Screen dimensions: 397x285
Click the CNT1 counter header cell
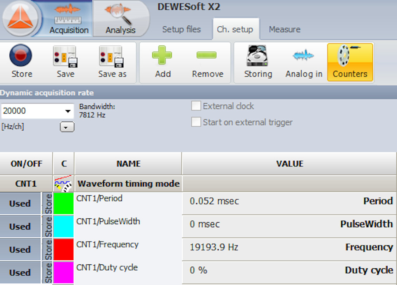[x=26, y=183]
